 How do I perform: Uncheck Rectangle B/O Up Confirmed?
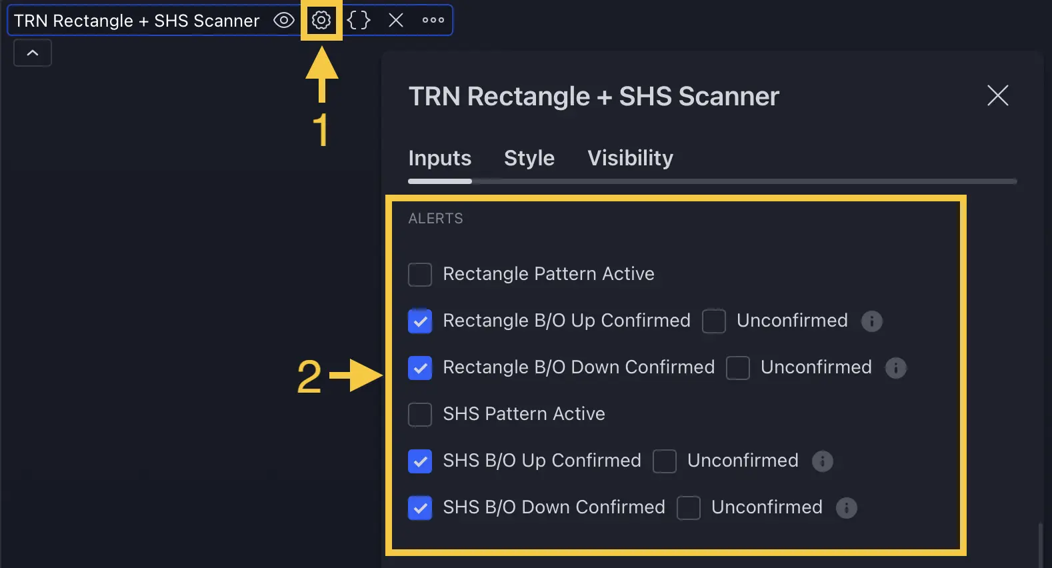420,321
